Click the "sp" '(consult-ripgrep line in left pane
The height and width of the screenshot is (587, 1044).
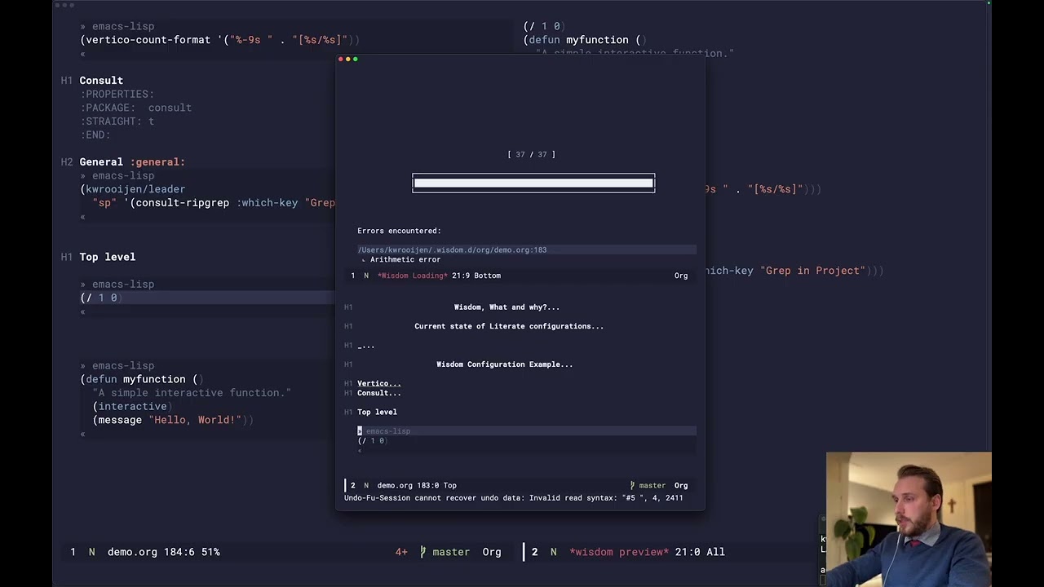click(214, 203)
